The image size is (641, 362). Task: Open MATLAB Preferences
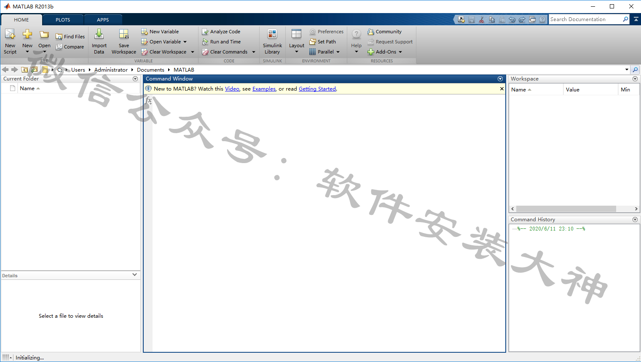(x=327, y=32)
